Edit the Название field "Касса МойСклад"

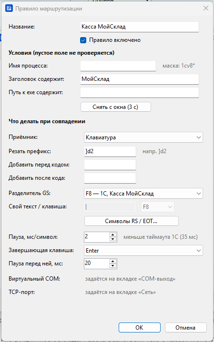[x=140, y=27]
